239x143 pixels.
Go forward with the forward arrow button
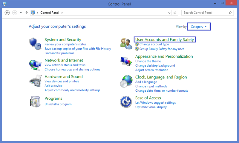point(15,13)
